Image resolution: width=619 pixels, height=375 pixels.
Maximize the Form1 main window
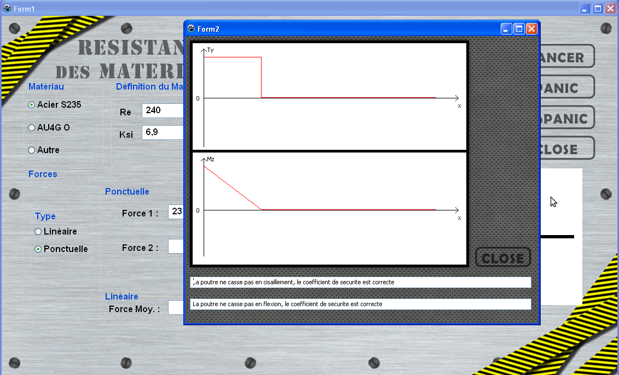[598, 8]
